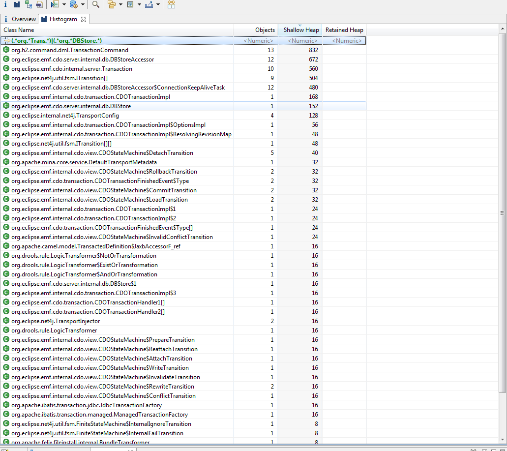Select the org.h2.command.dml.TransactionCommand row

(183, 50)
